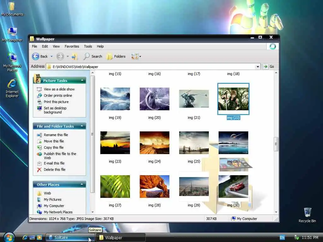Open the My Documents desktop icon
The height and width of the screenshot is (242, 323).
coord(12,9)
